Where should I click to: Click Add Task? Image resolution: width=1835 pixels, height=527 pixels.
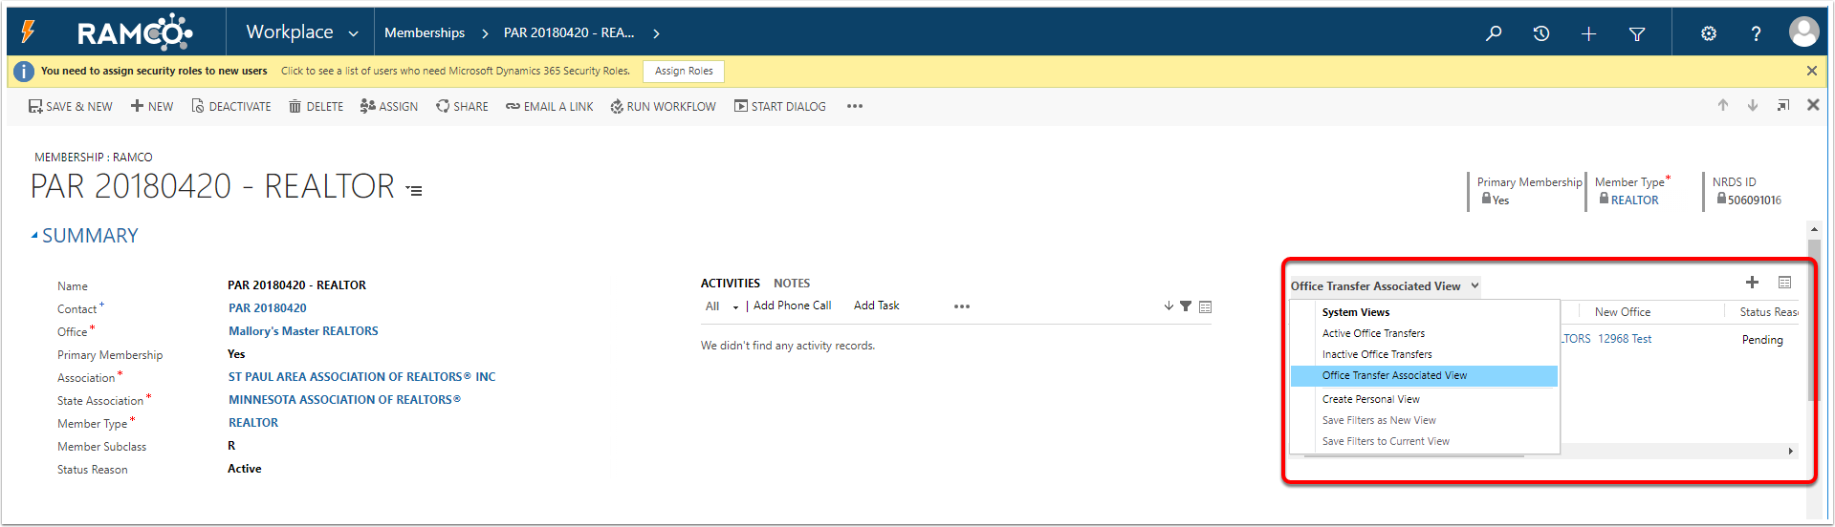point(877,306)
